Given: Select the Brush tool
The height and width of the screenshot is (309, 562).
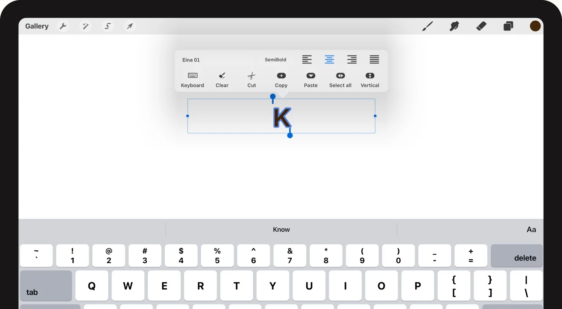Looking at the screenshot, I should click(427, 26).
